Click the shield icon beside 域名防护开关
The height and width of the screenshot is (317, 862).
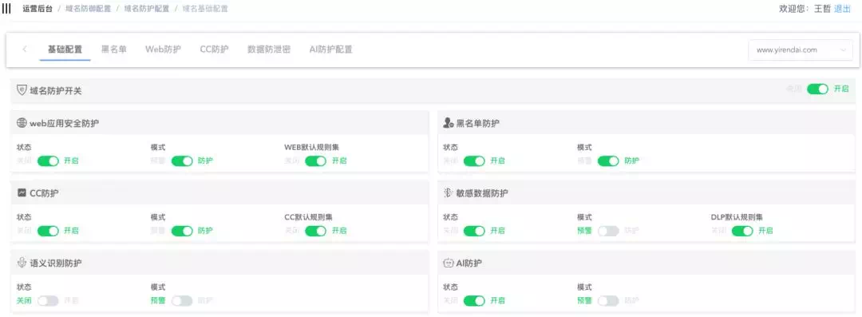[x=22, y=90]
